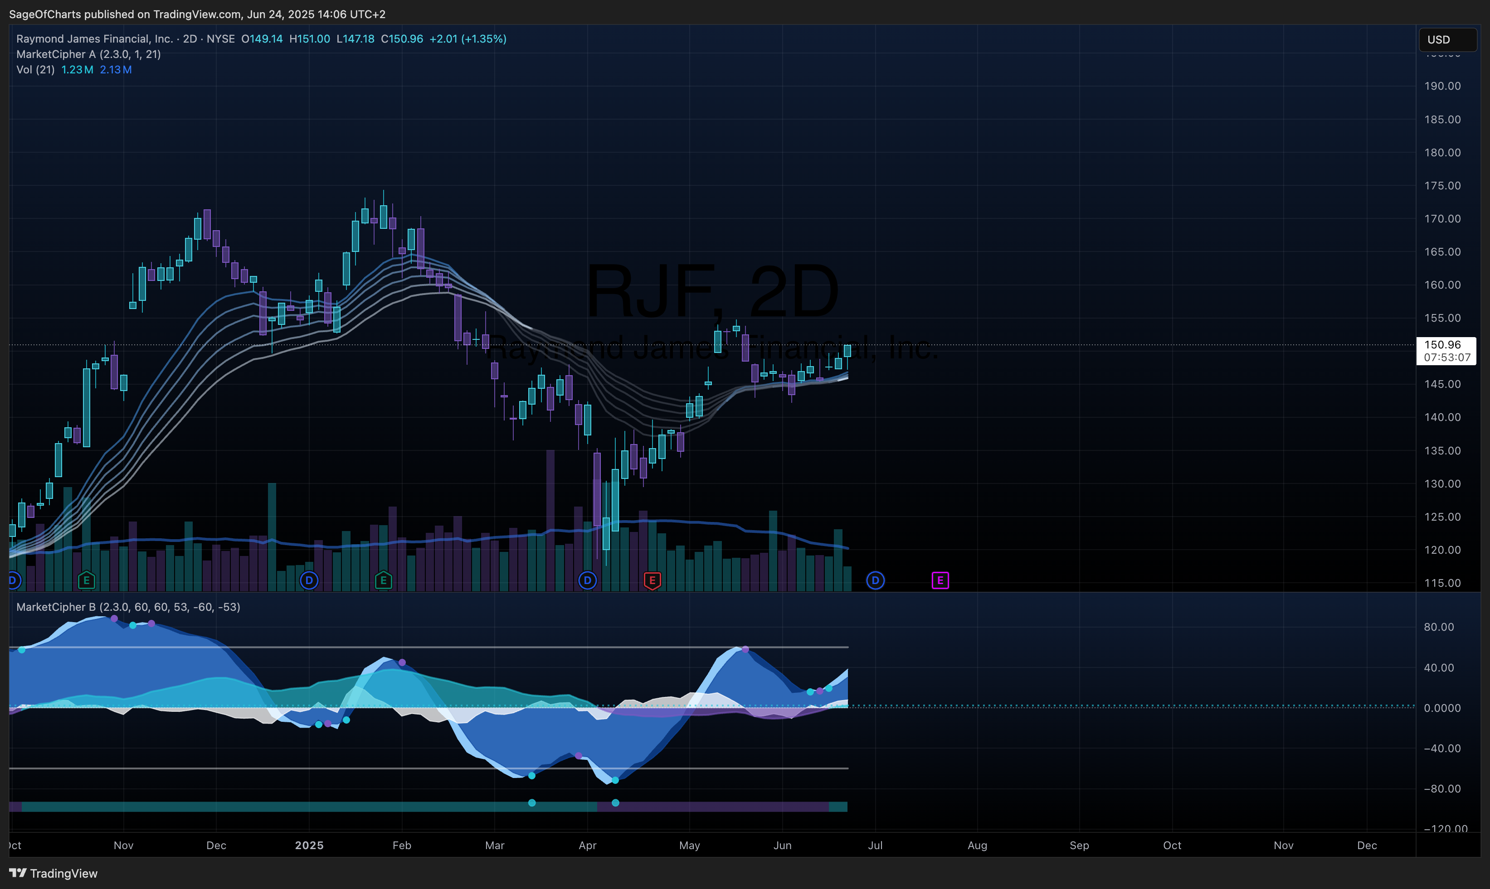Image resolution: width=1490 pixels, height=889 pixels.
Task: Click the Apr label on the time axis
Action: click(587, 845)
